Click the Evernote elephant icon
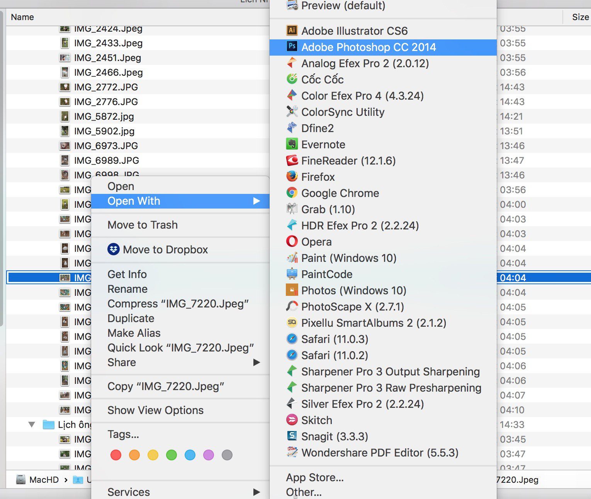 pos(292,144)
